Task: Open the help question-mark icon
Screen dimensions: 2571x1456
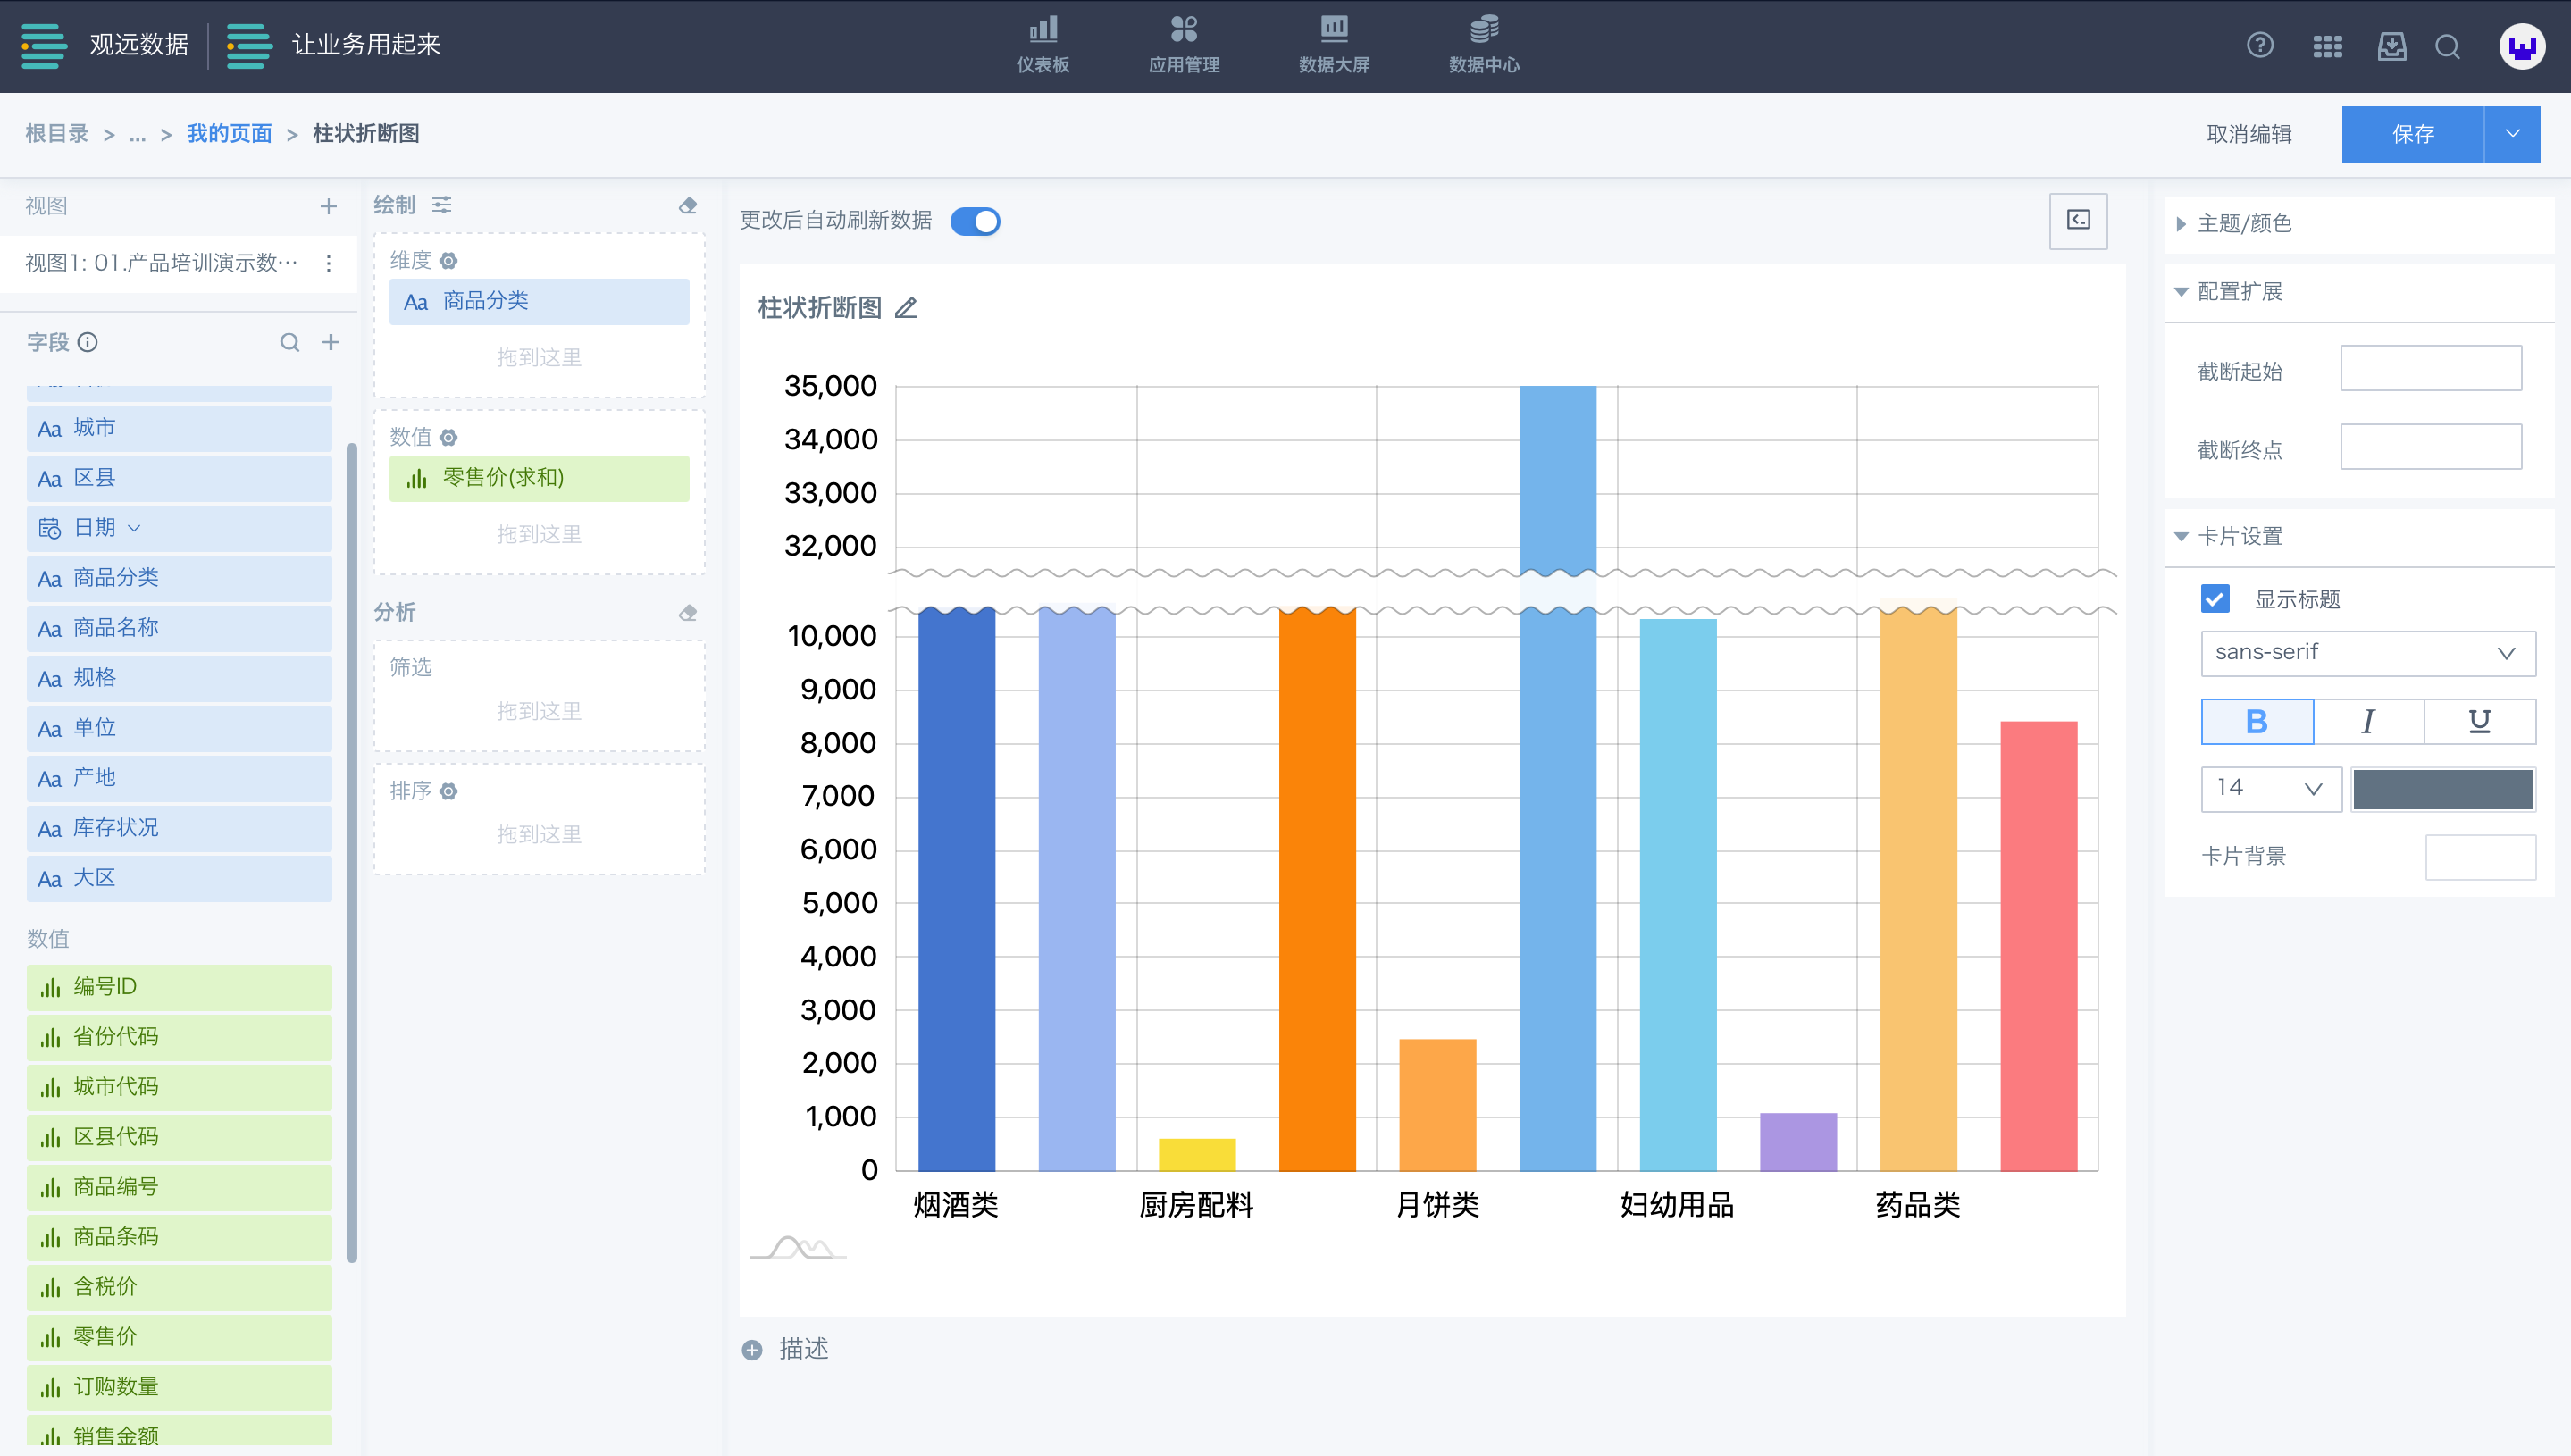Action: (x=2260, y=45)
